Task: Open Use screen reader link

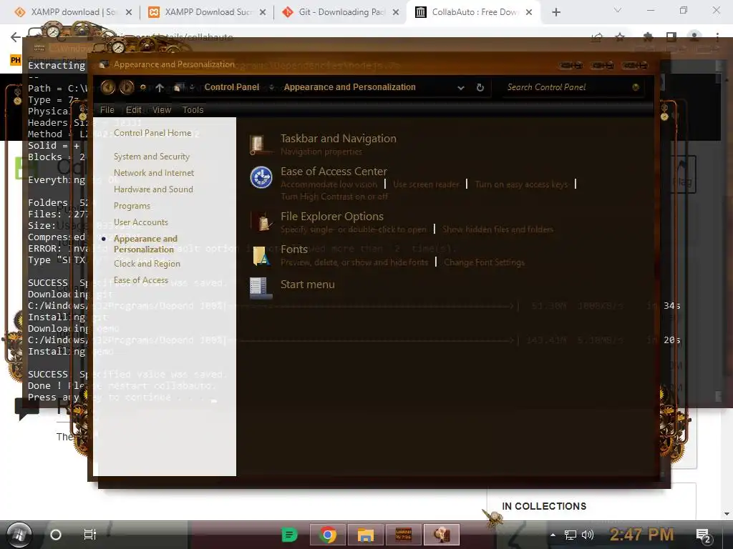Action: point(426,184)
